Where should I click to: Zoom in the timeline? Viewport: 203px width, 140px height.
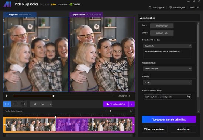point(131,111)
